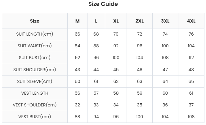Screen dimensions: 206x125
Task: Select the SUIT BUST(cm) row label
Action: click(35, 58)
